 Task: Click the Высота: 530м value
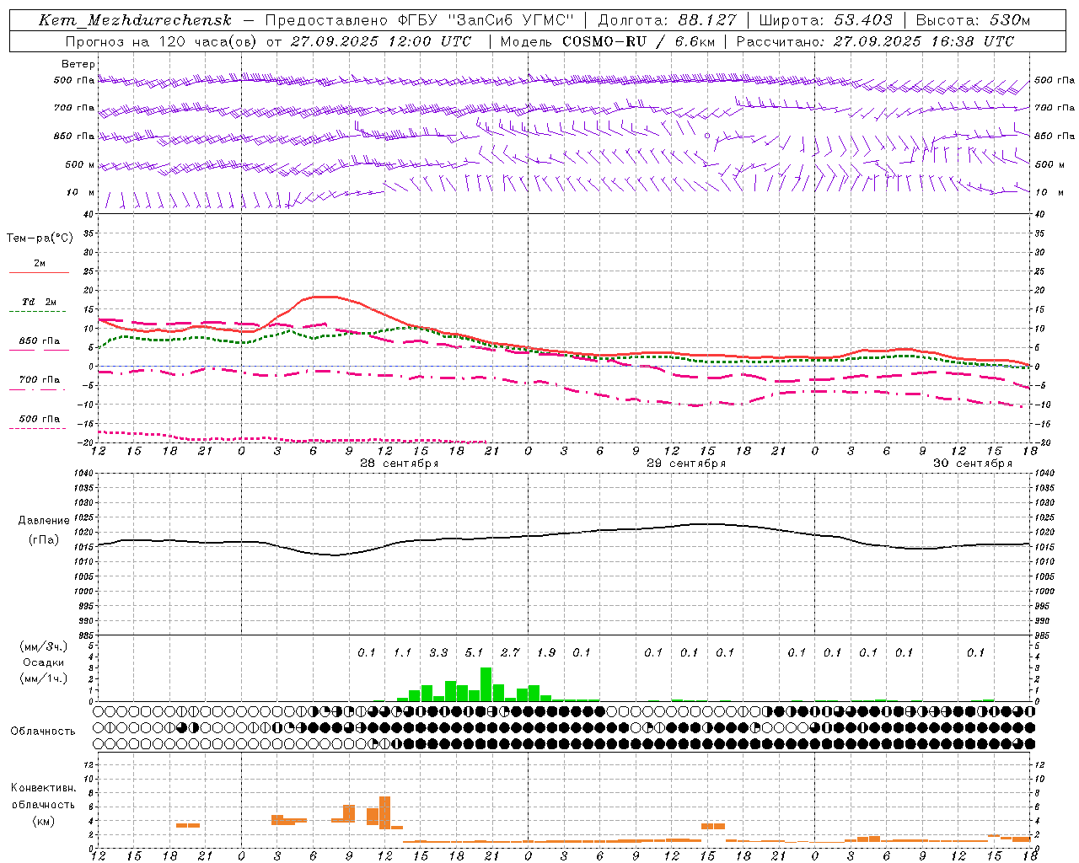[x=973, y=20]
